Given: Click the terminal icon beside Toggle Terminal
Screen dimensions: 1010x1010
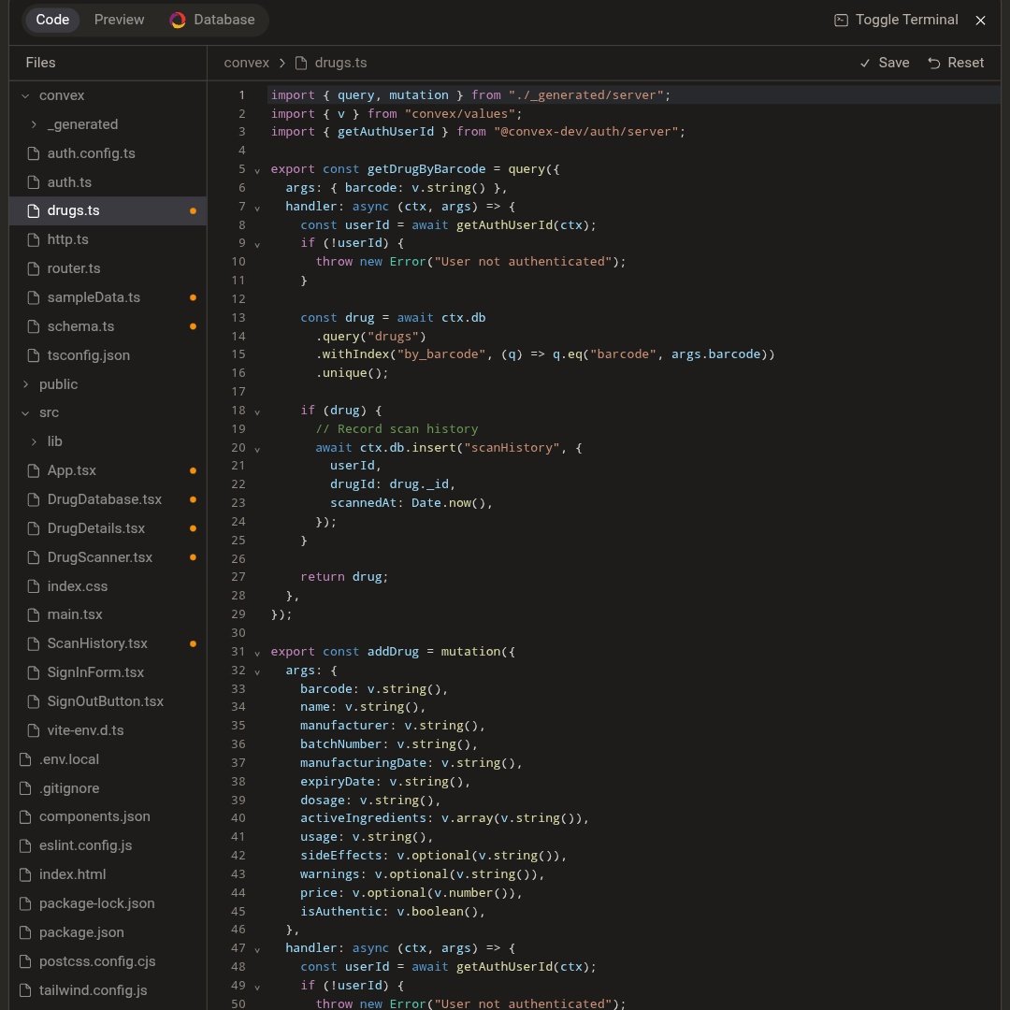Looking at the screenshot, I should [x=842, y=20].
